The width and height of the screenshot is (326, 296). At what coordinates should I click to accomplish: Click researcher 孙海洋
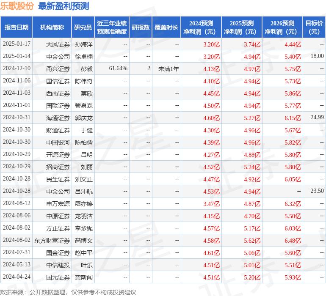coord(83,44)
